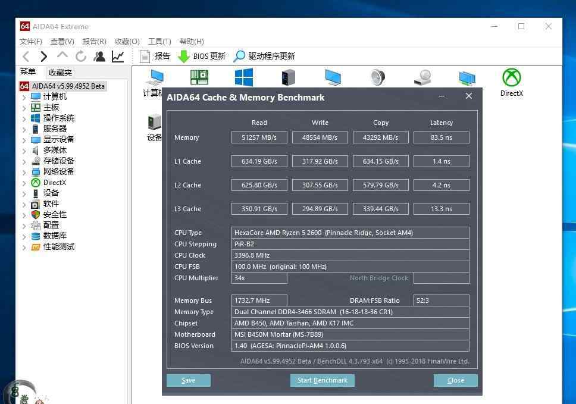Click the Memory Bus 1732.7 MHz field
The height and width of the screenshot is (404, 576).
pos(259,300)
